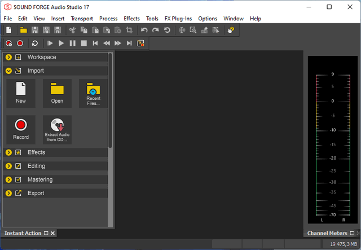Toggle Pause in the transport toolbar
361x250 pixels.
click(72, 43)
